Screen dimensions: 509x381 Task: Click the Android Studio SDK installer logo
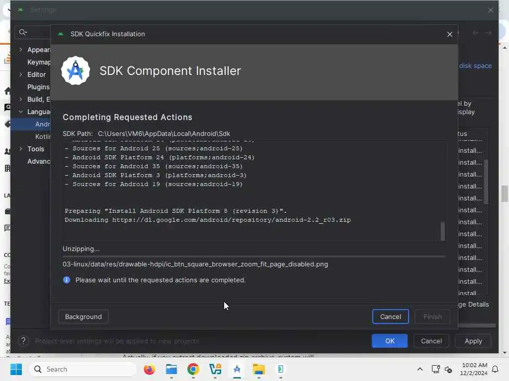pos(76,70)
